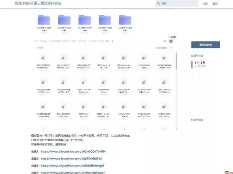This screenshot has height=174, width=233.
Task: Jump to 最新回复 in the post scrubber
Action: coord(197,120)
